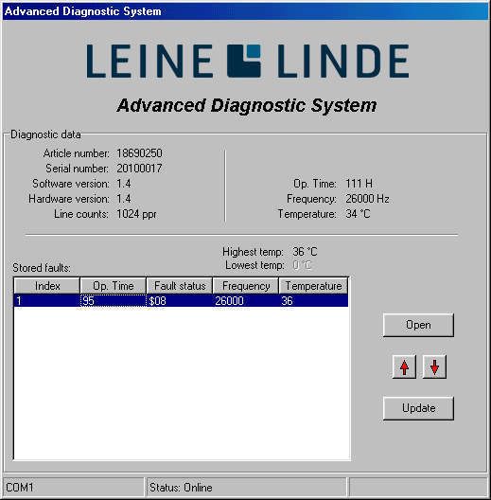The image size is (491, 500).
Task: Click the Op. Time column header
Action: click(114, 286)
